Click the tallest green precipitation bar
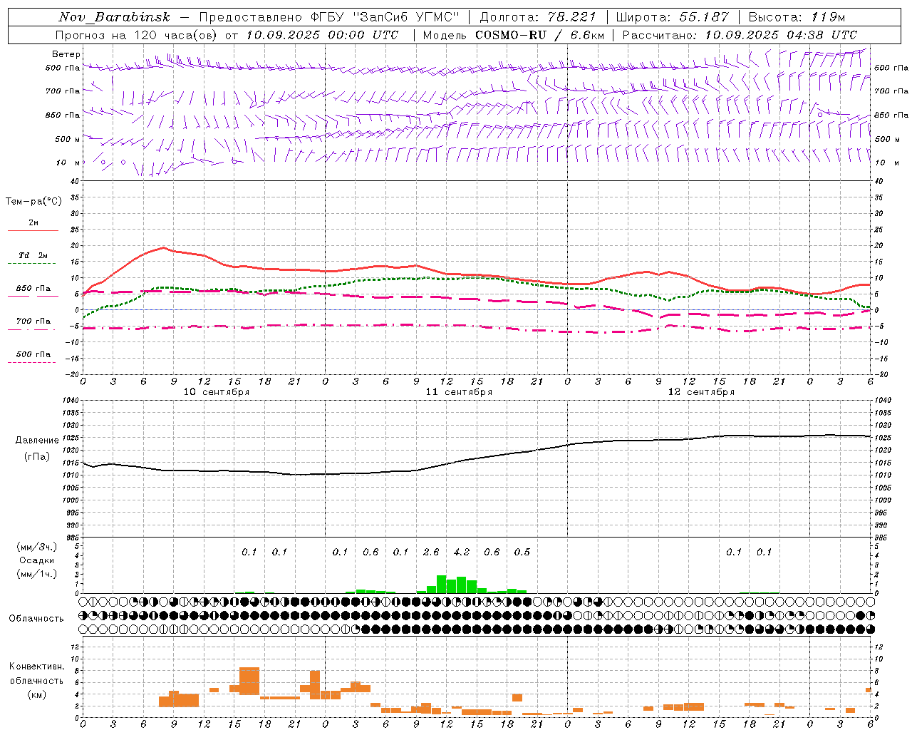The image size is (912, 730). (x=442, y=584)
